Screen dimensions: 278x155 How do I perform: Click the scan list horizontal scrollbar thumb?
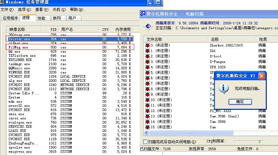191,133
